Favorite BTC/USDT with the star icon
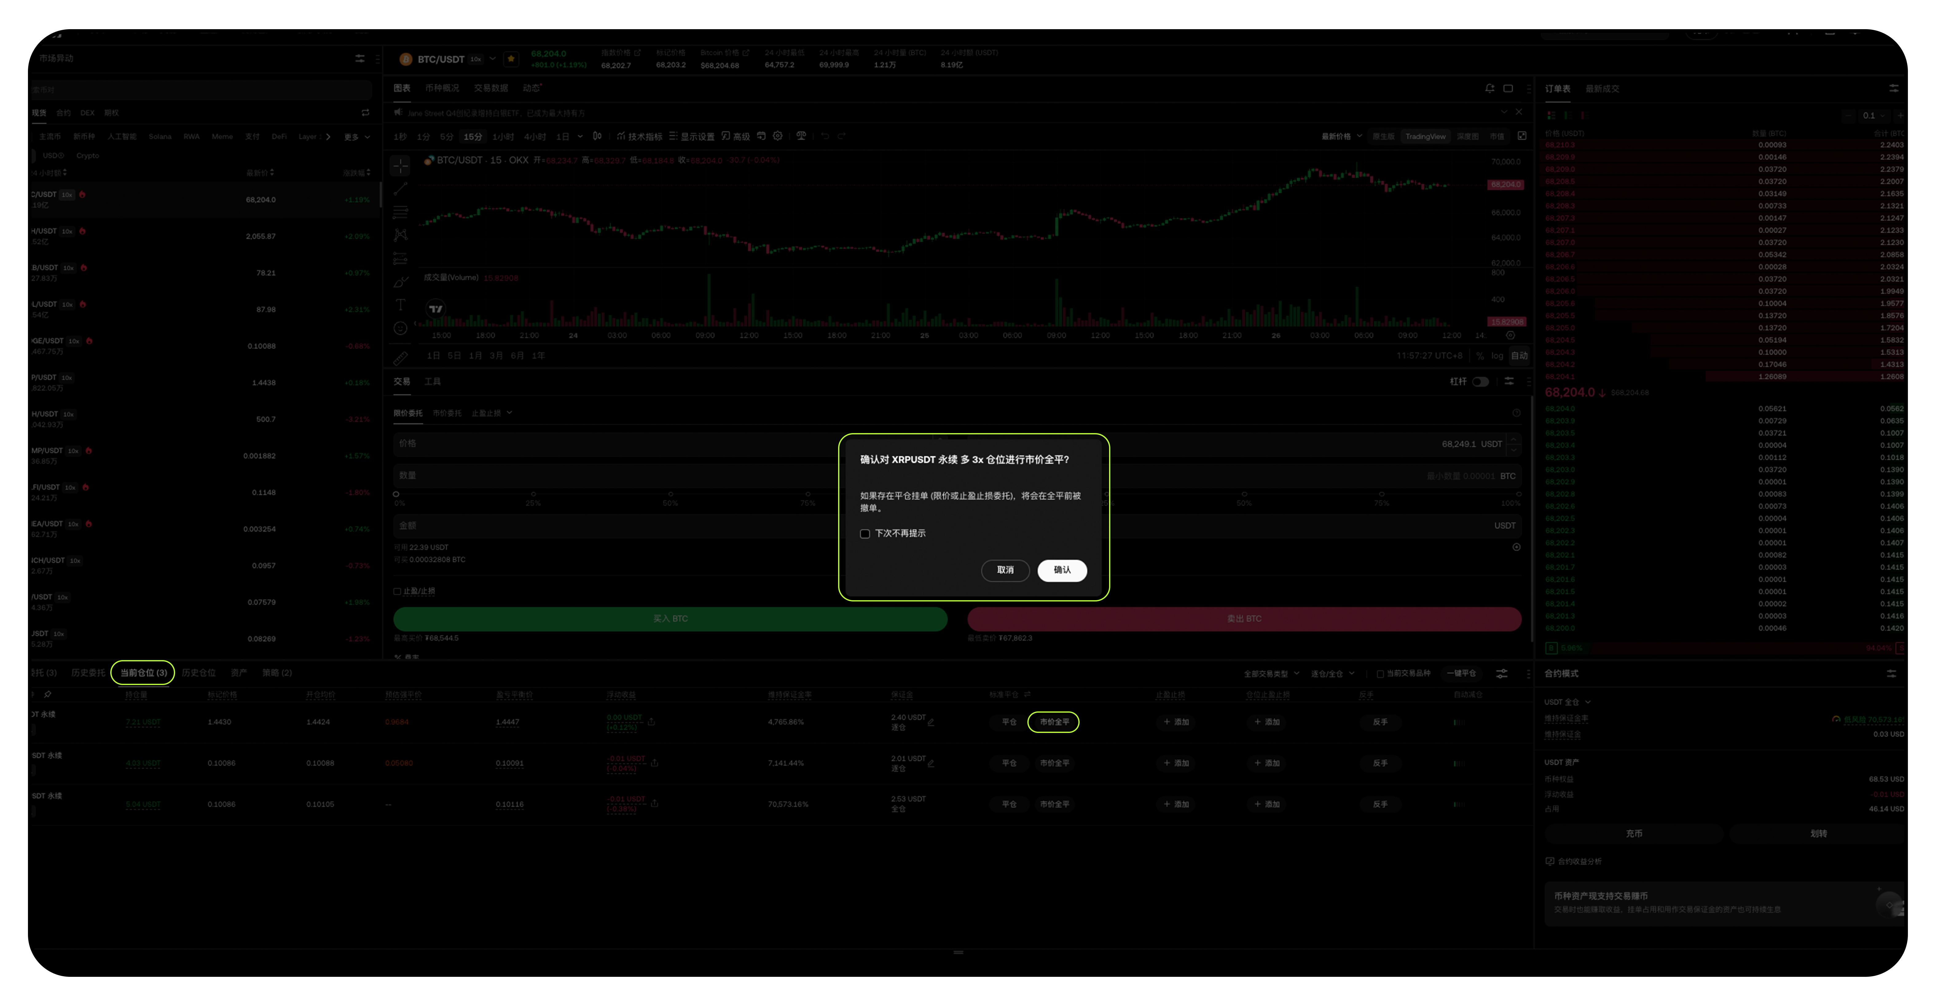The width and height of the screenshot is (1942, 1006). [511, 59]
